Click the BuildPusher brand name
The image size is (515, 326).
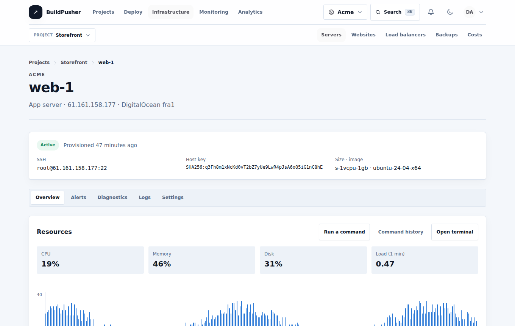[64, 12]
